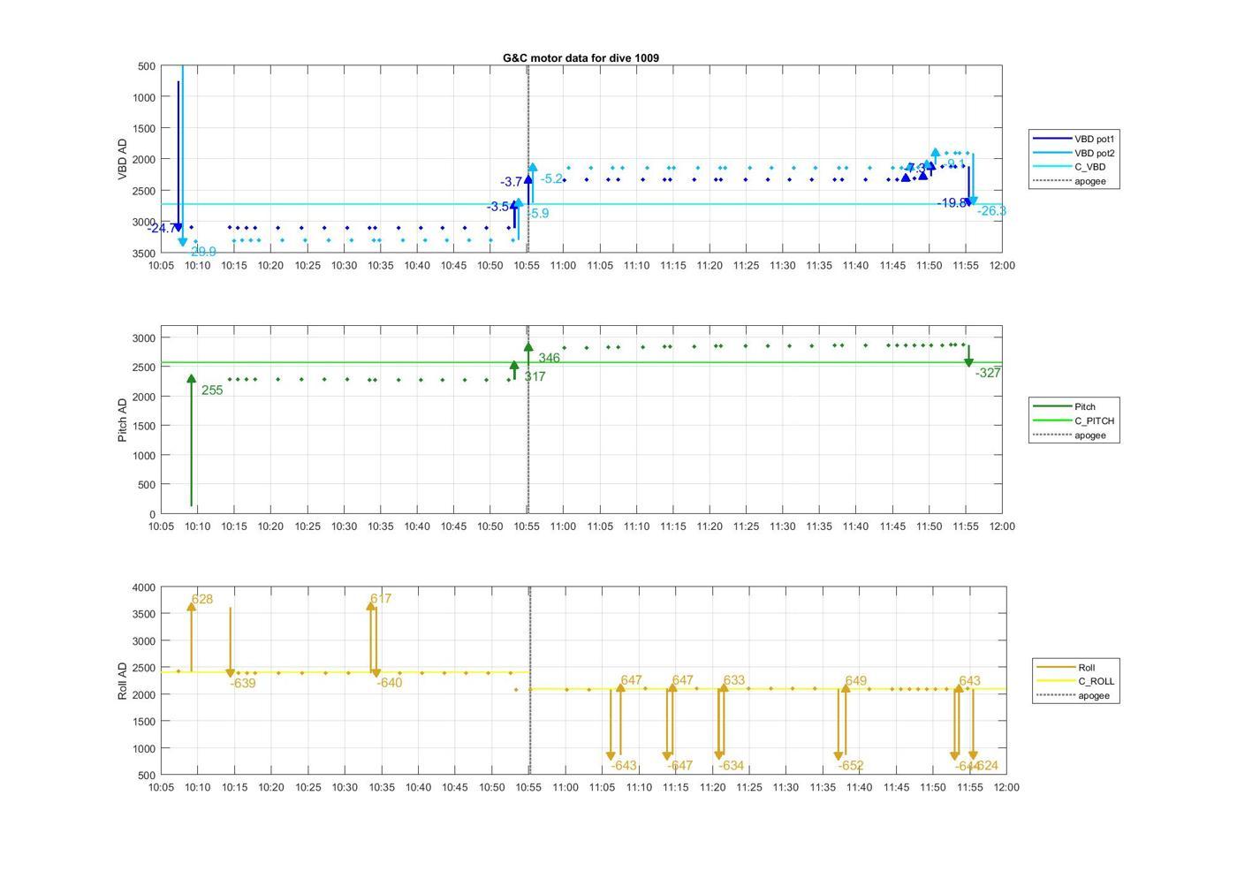Click the '-647' roll data label

(x=680, y=766)
